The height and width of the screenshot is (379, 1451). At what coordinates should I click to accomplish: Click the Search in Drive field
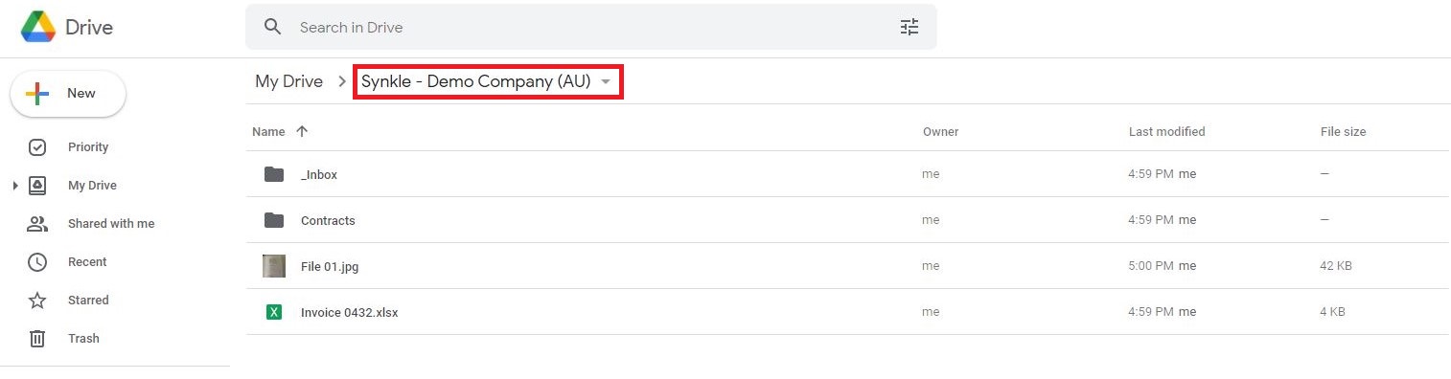pyautogui.click(x=590, y=27)
